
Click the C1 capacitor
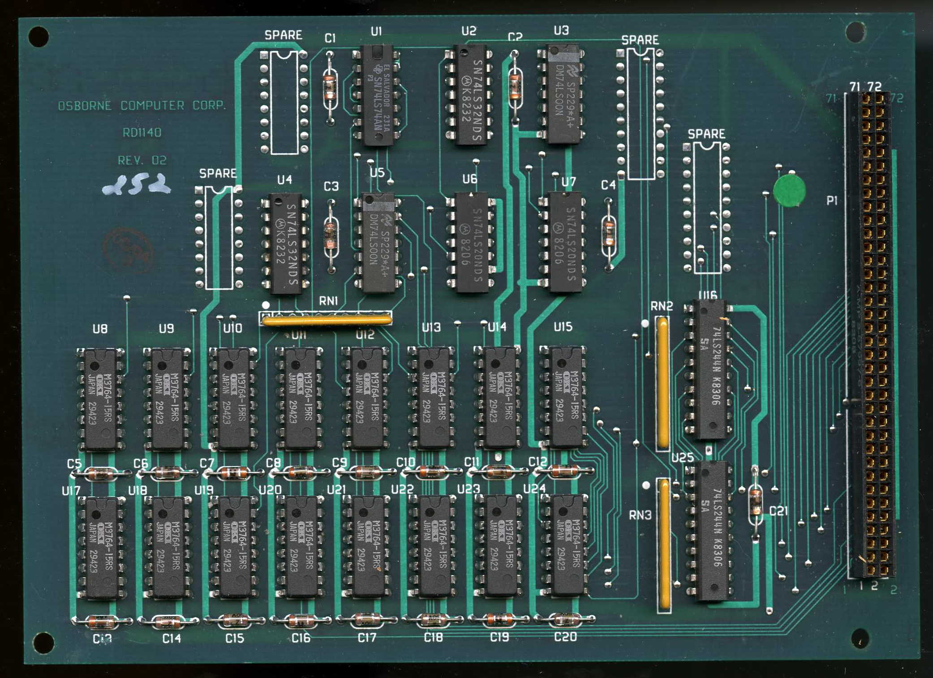[x=330, y=88]
